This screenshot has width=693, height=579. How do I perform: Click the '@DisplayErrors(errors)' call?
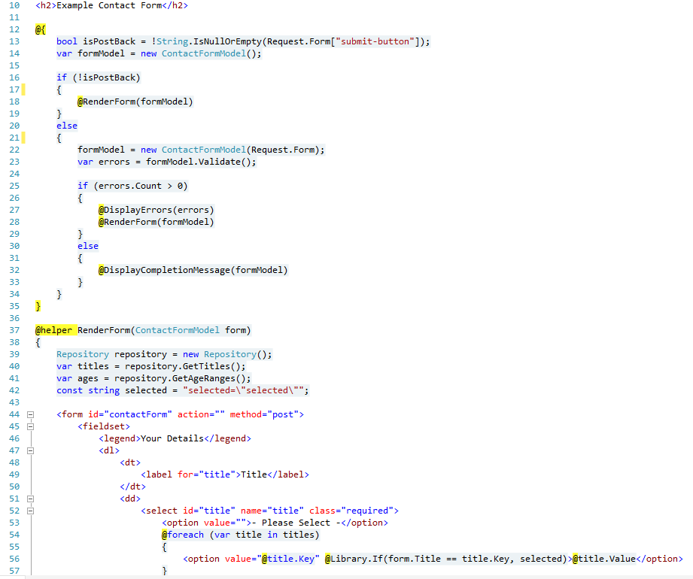coord(156,210)
